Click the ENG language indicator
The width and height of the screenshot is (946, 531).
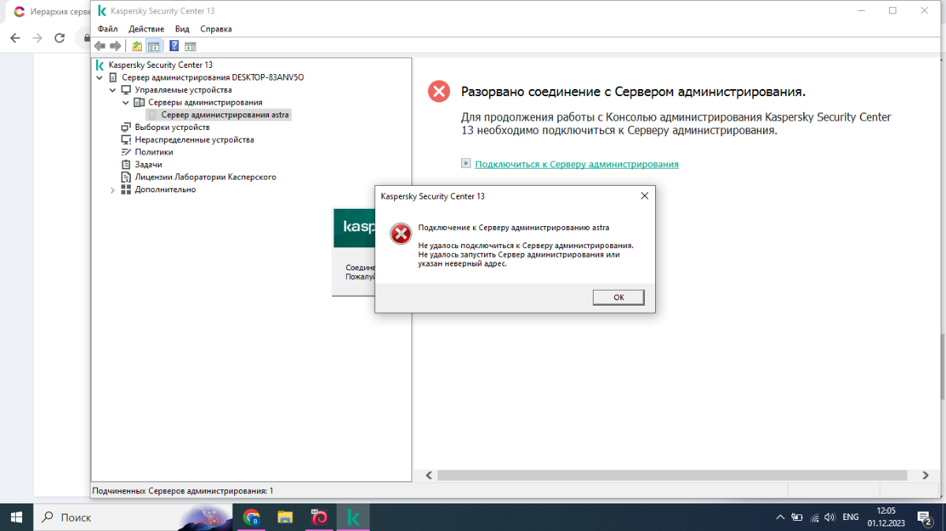pos(851,518)
